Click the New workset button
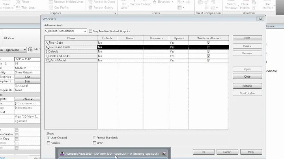This screenshot has width=284, height=159. tap(247, 38)
